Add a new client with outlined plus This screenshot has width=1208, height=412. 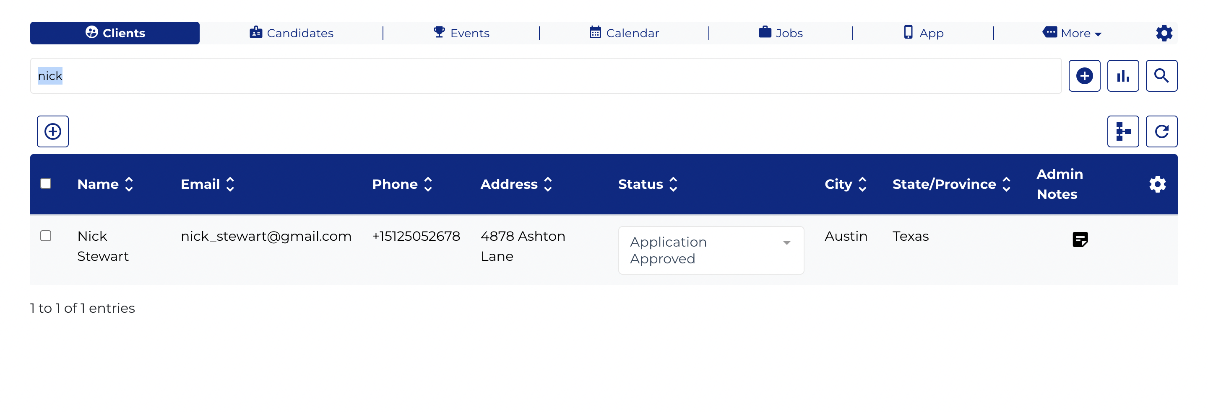point(53,131)
